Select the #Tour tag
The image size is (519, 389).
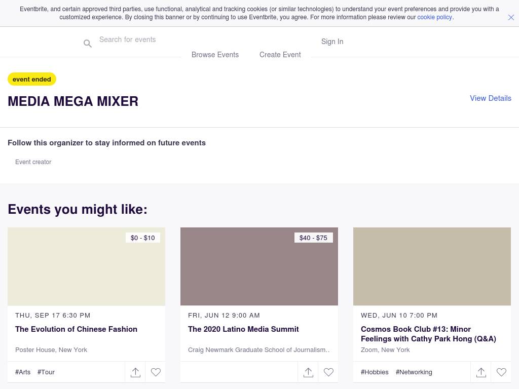[46, 372]
